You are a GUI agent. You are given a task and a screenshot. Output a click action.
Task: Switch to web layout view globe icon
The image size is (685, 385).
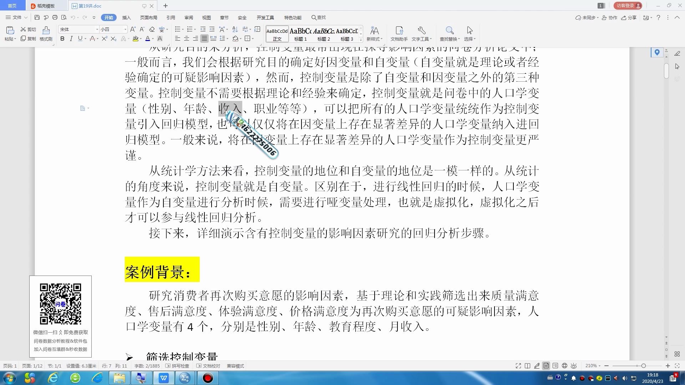564,366
